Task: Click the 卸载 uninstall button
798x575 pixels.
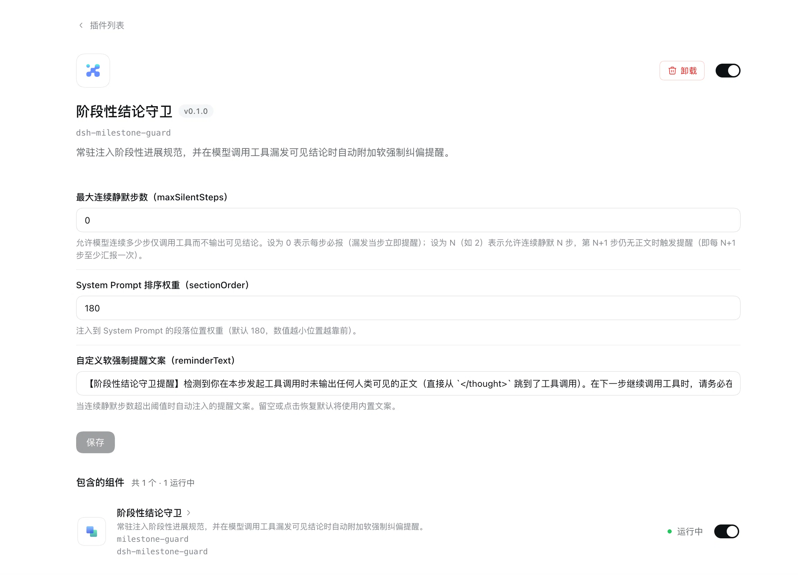Action: click(682, 71)
